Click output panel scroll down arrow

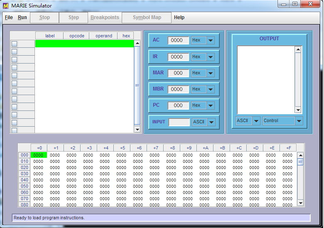[x=298, y=110]
